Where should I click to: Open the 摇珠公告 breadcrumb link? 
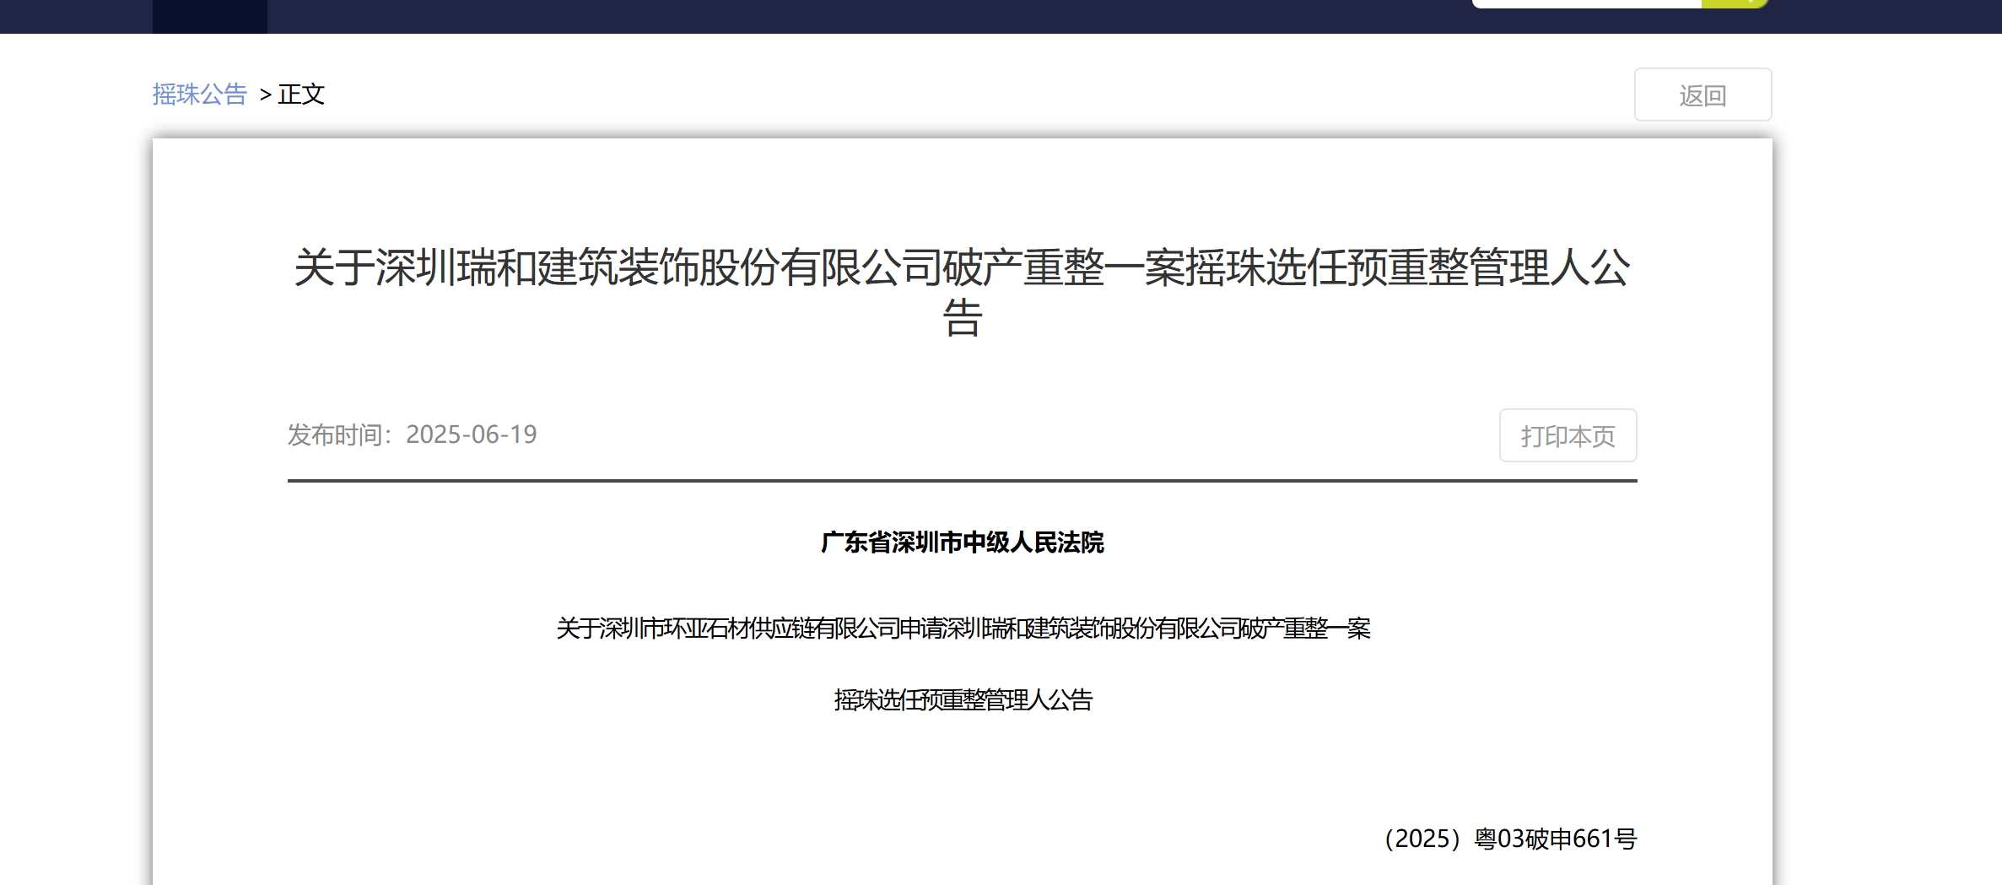[199, 94]
